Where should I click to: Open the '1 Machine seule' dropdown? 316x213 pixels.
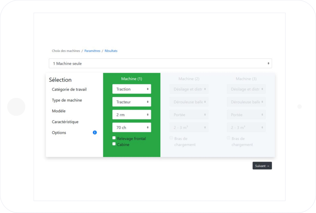[160, 63]
